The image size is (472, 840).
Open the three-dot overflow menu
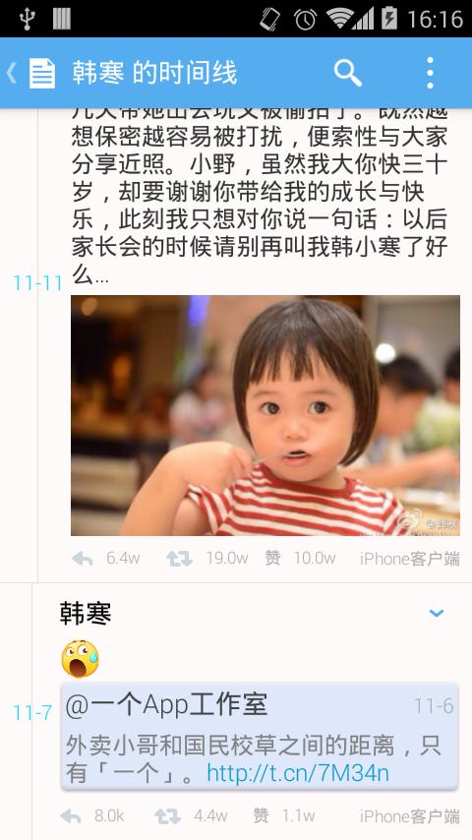[430, 73]
